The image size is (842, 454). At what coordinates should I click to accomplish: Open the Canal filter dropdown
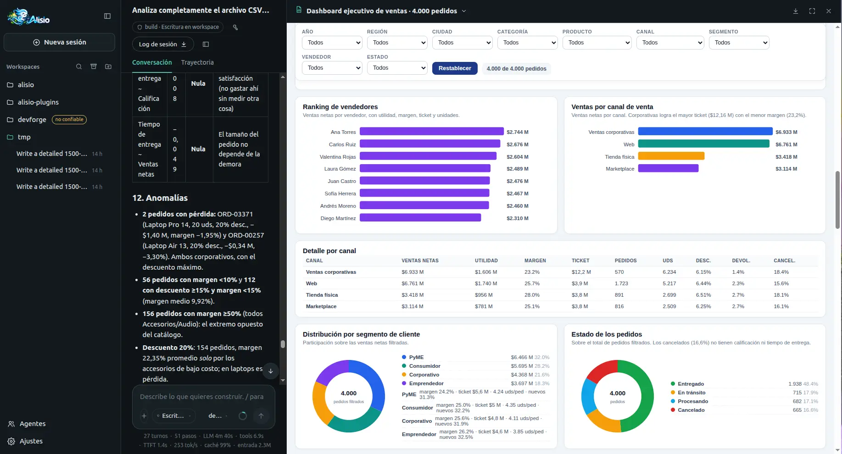[x=670, y=43]
